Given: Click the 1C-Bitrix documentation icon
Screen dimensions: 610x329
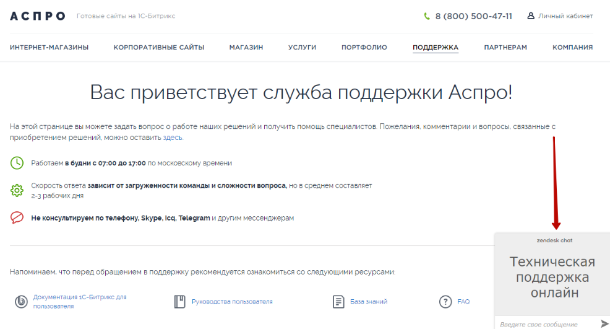Looking at the screenshot, I should (x=21, y=301).
